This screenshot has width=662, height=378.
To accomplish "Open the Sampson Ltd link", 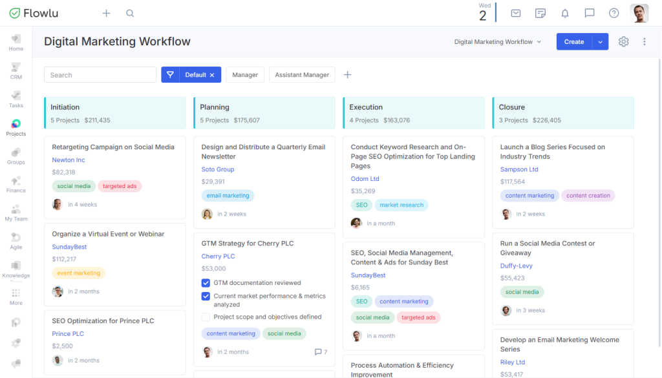I will coord(519,169).
